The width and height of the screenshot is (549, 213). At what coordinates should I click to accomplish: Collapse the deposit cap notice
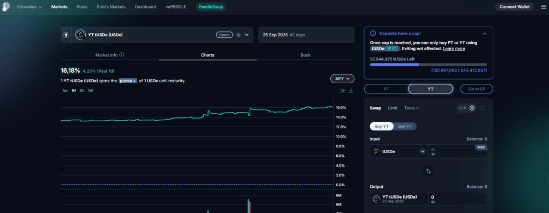tap(485, 34)
